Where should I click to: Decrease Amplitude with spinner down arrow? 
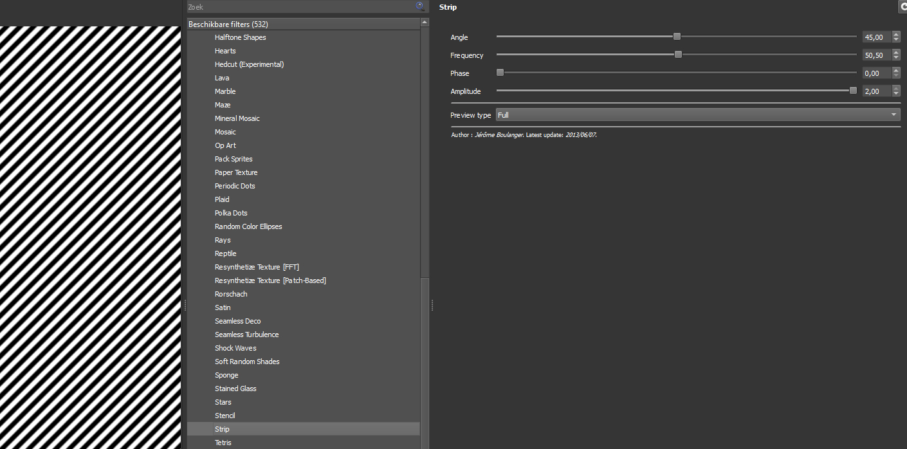tap(897, 94)
